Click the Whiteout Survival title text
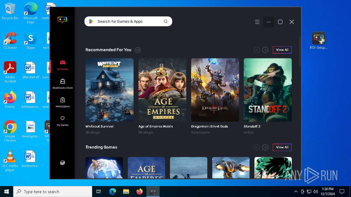The image size is (351, 197). [99, 126]
